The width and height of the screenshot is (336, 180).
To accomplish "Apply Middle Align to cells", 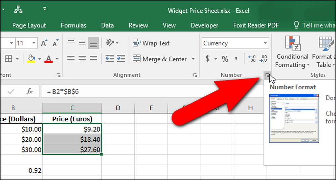I will coord(82,43).
